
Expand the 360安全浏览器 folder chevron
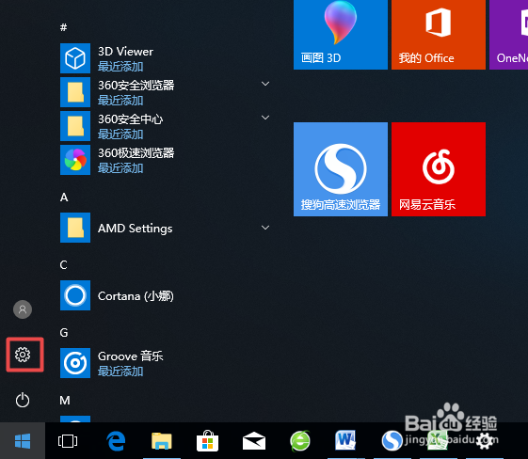tap(265, 84)
